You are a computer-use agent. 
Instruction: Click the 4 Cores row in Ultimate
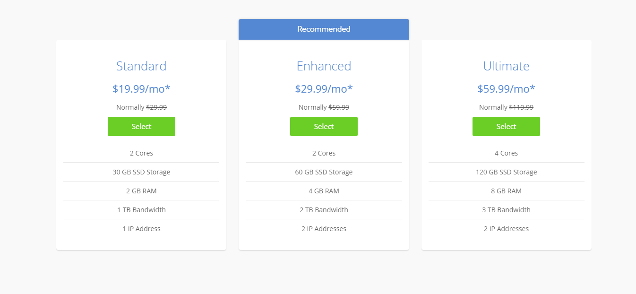[x=506, y=153]
